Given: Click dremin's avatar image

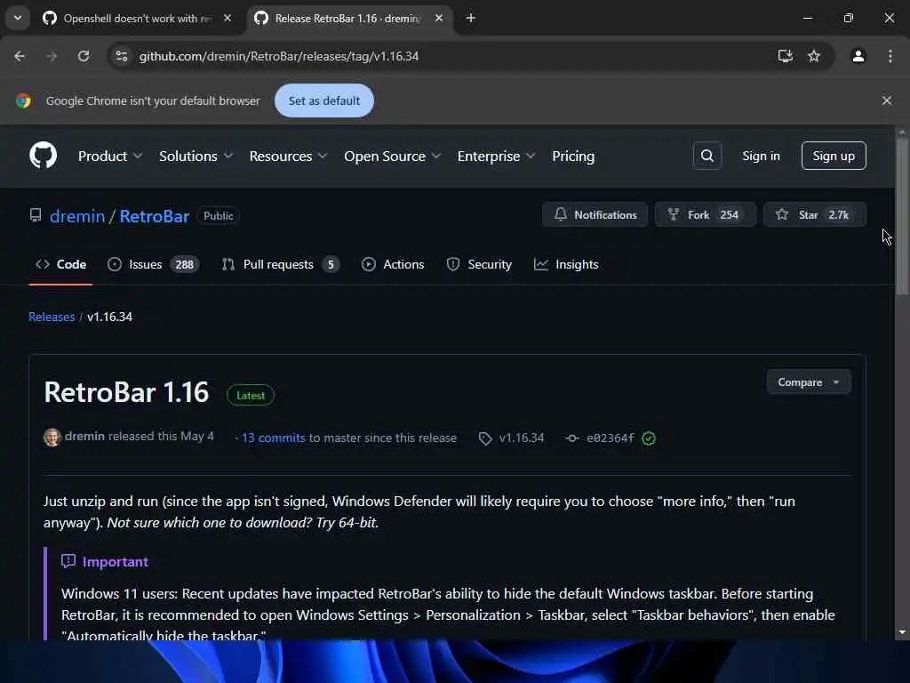Looking at the screenshot, I should (x=52, y=438).
